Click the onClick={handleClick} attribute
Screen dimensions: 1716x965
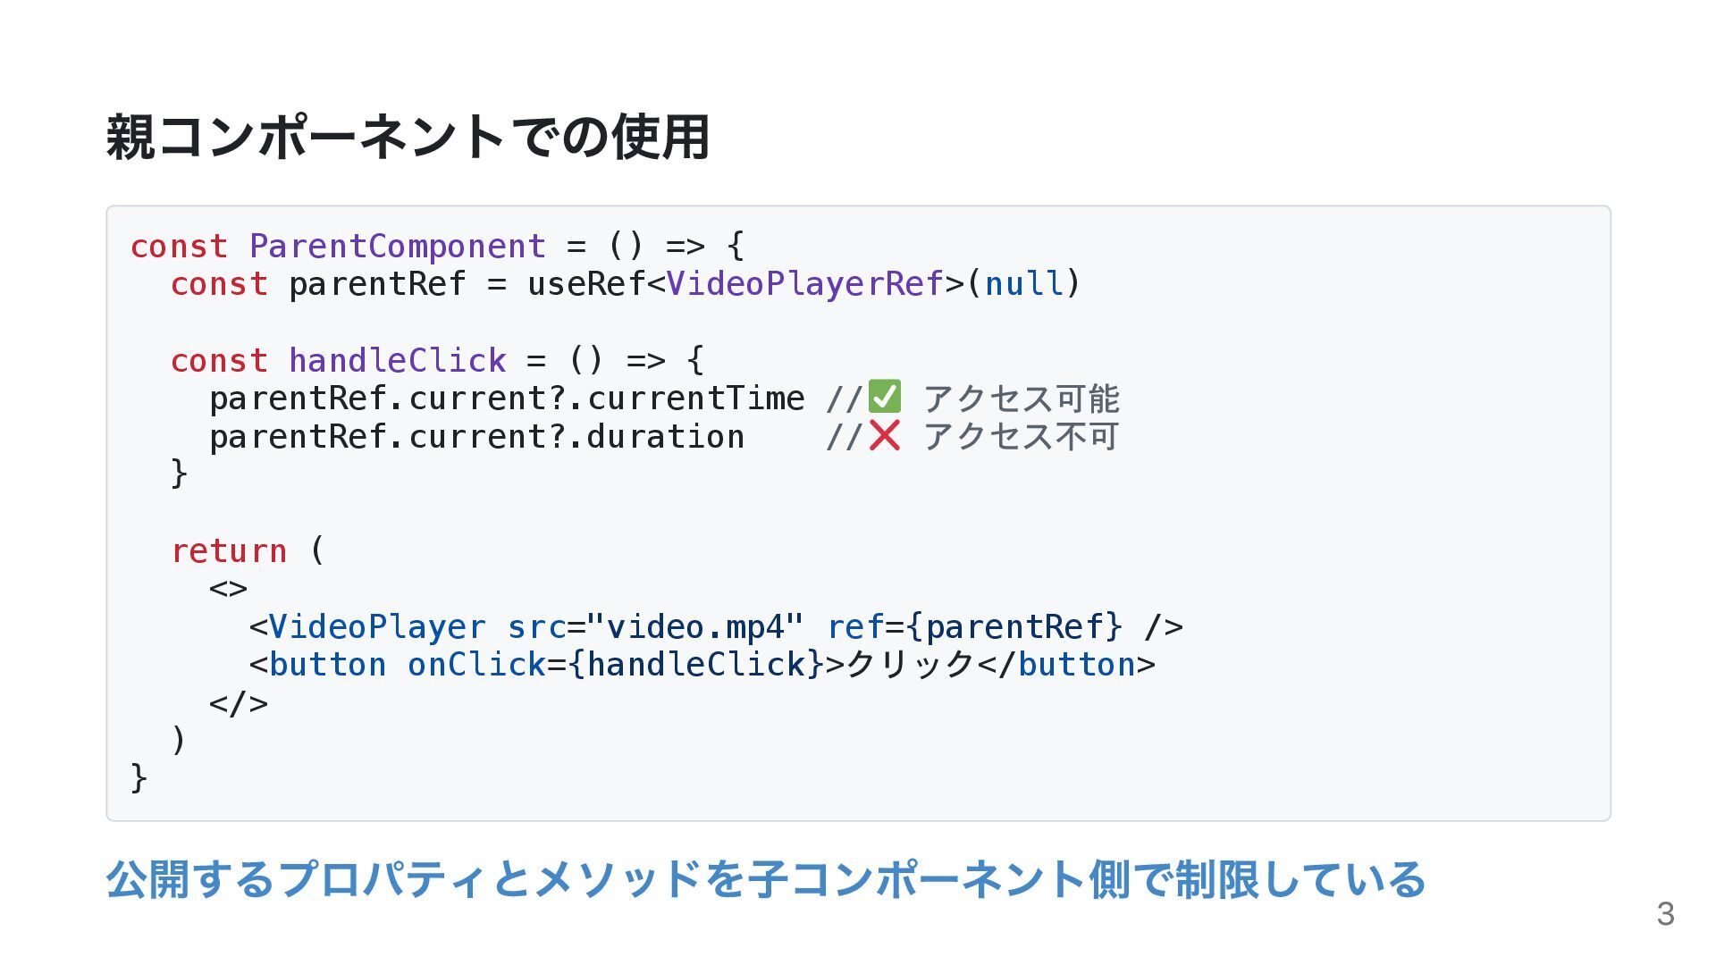[x=615, y=665]
